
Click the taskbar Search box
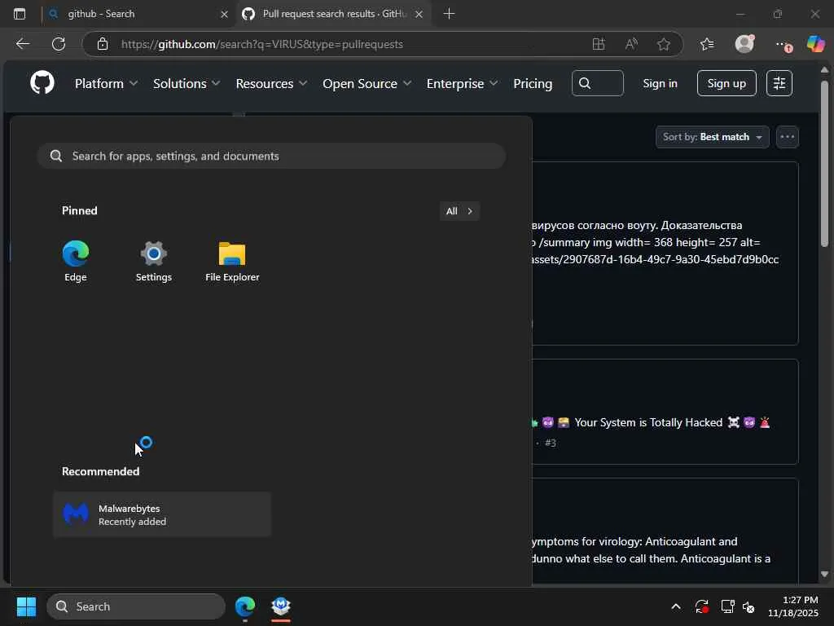coord(136,606)
